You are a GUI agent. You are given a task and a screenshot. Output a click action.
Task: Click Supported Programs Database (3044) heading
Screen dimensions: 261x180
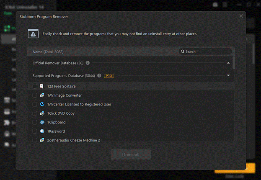pyautogui.click(x=64, y=76)
